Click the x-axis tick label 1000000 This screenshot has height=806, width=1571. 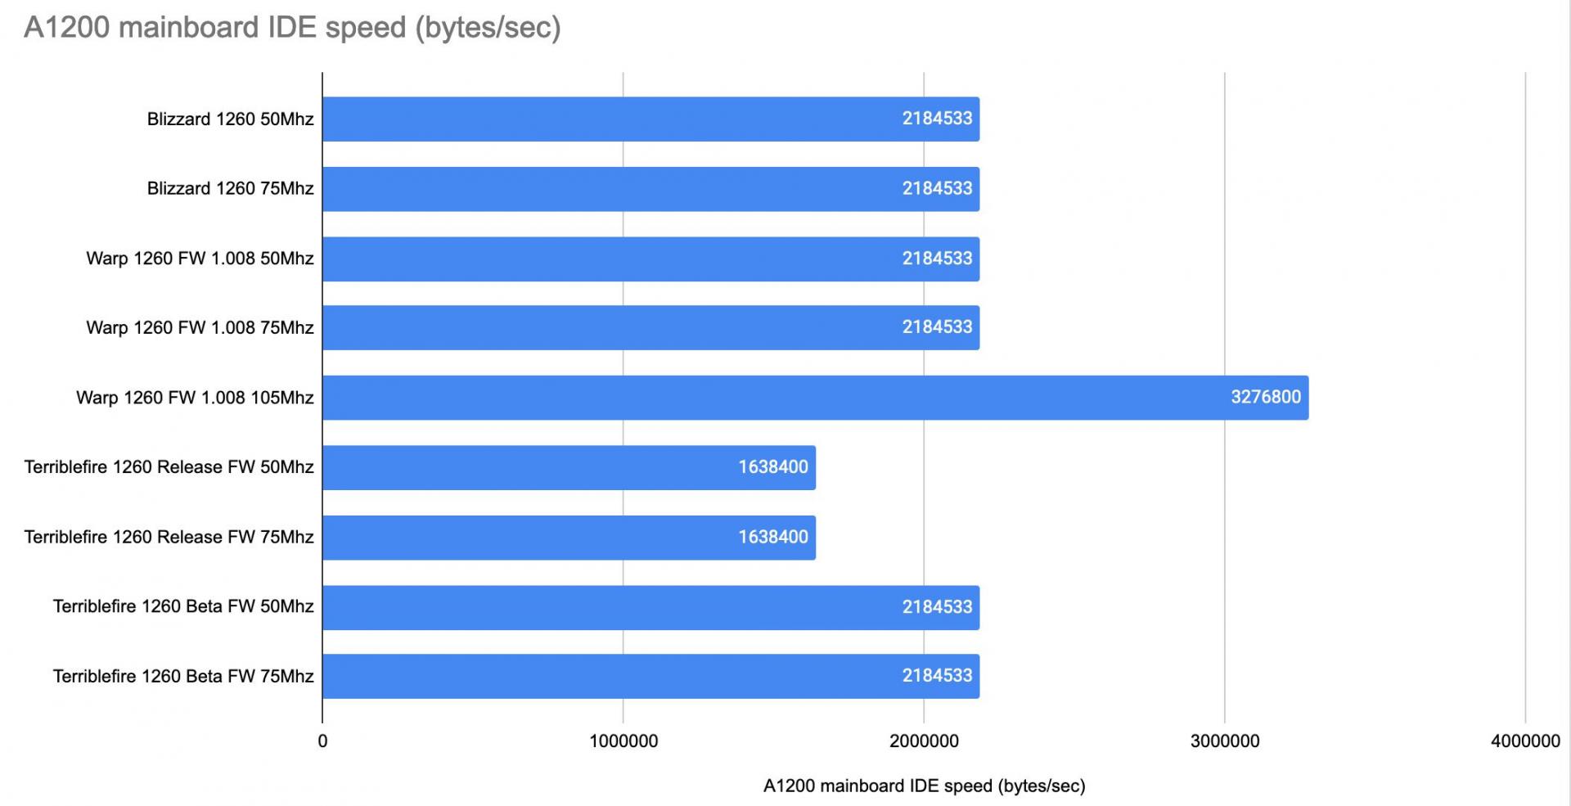623,741
